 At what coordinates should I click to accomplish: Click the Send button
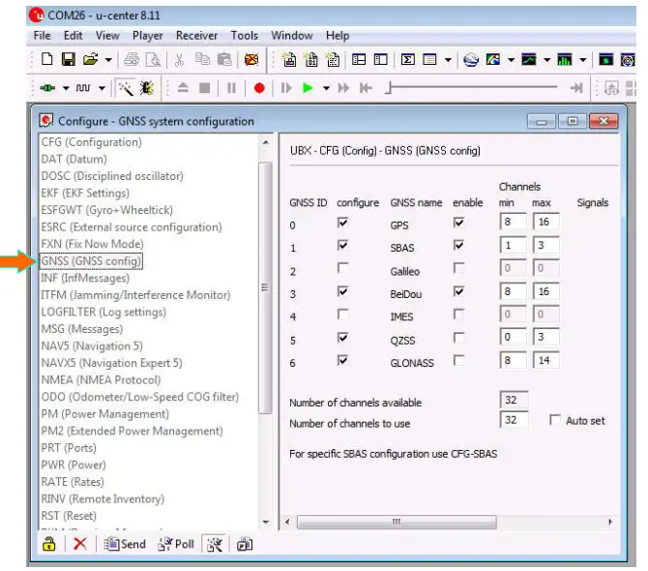pyautogui.click(x=126, y=544)
